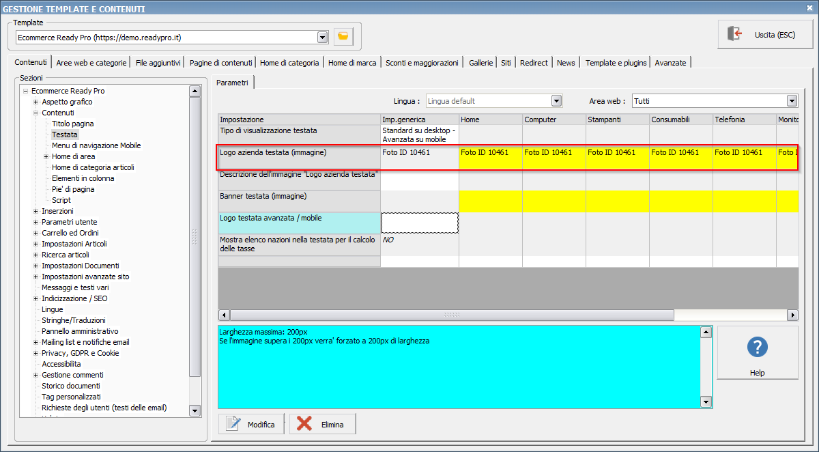Open the Template e plugins tab

616,63
